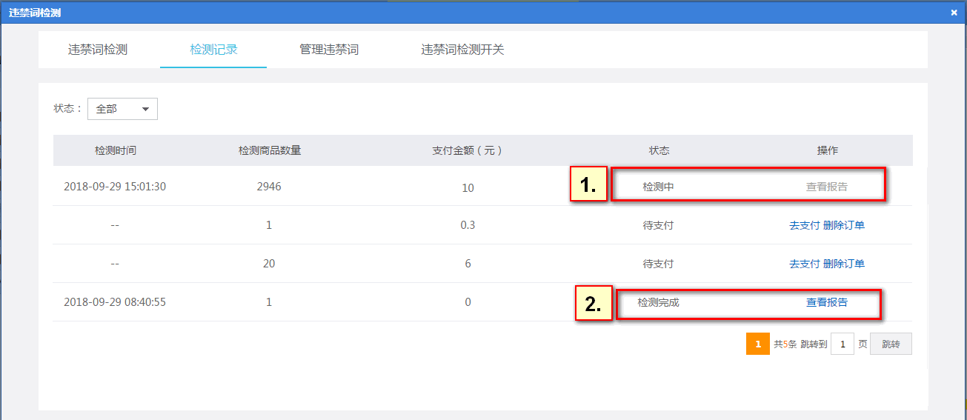
Task: Click 去支付 for the 0.3 yuan order
Action: click(x=805, y=225)
